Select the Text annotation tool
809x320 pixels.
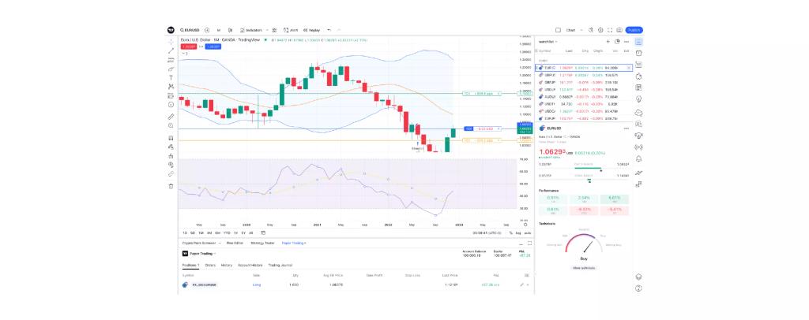[171, 78]
